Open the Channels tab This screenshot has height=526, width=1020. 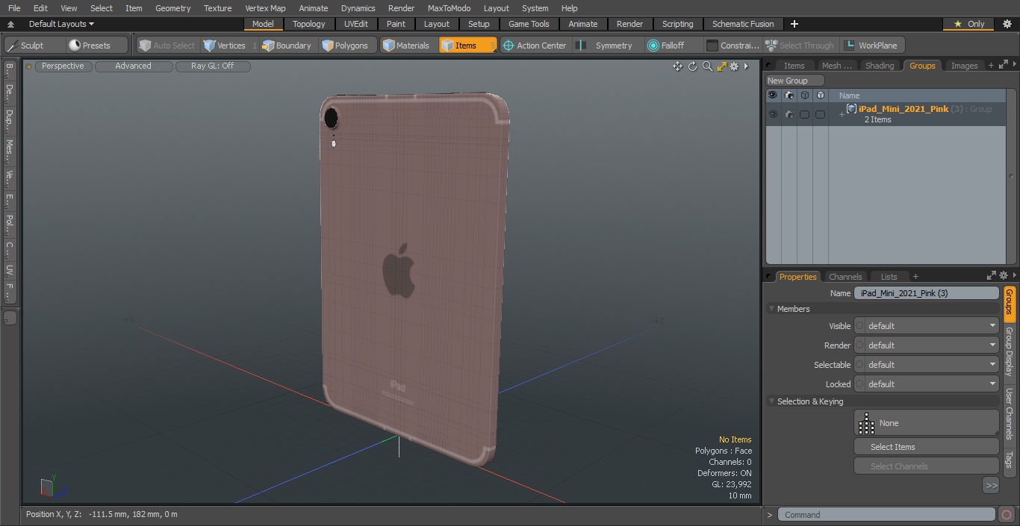(845, 277)
